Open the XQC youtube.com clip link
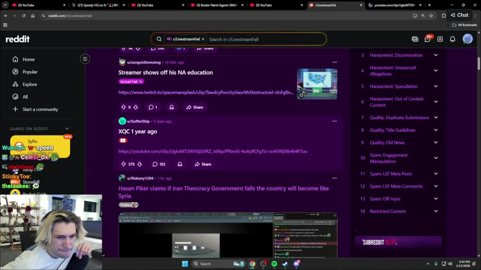The width and height of the screenshot is (481, 270). (213, 151)
